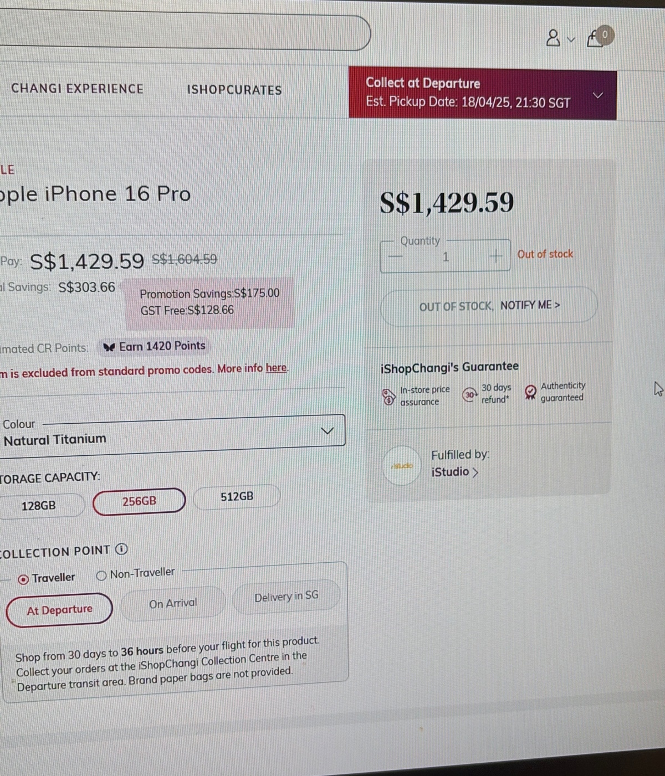The width and height of the screenshot is (665, 776).
Task: Open the user account icon
Action: (553, 38)
